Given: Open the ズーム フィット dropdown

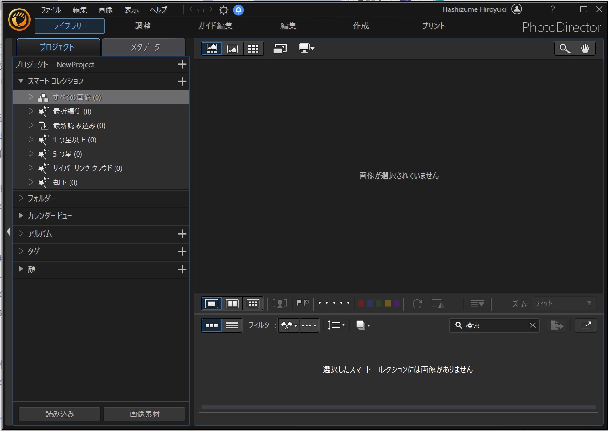Looking at the screenshot, I should (564, 304).
